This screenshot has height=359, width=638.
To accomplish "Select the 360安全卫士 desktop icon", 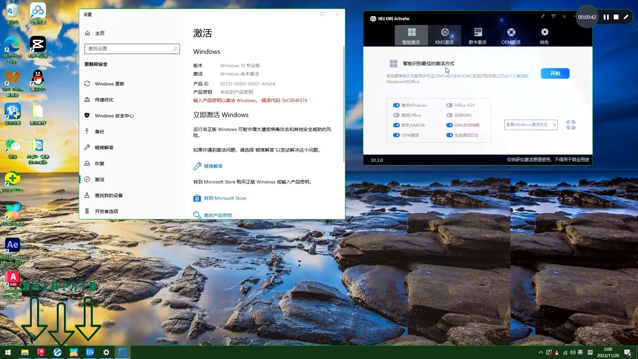I will [x=12, y=182].
